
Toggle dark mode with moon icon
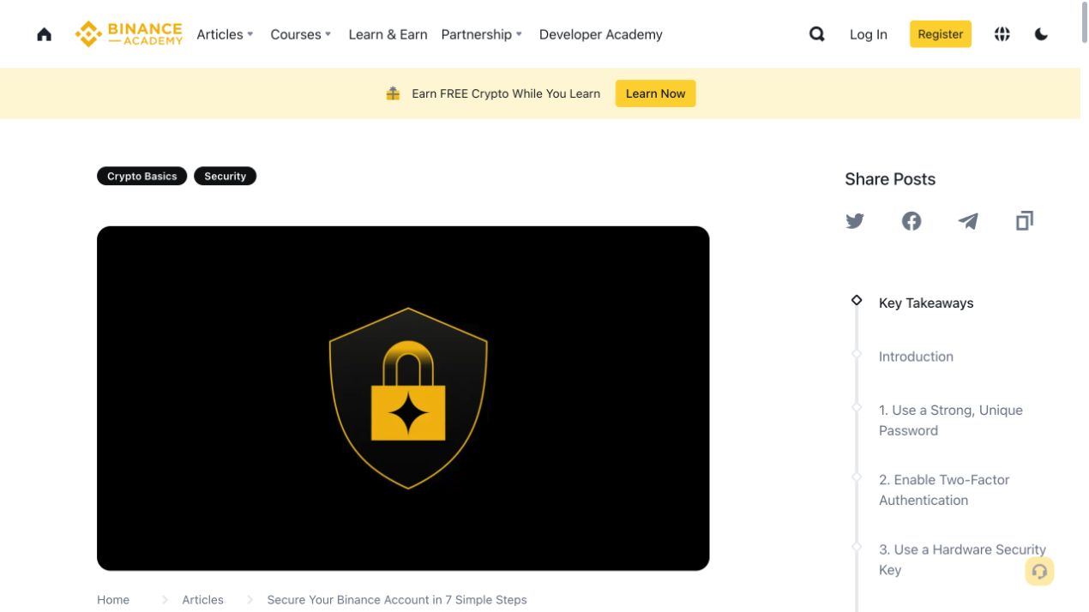click(x=1041, y=34)
